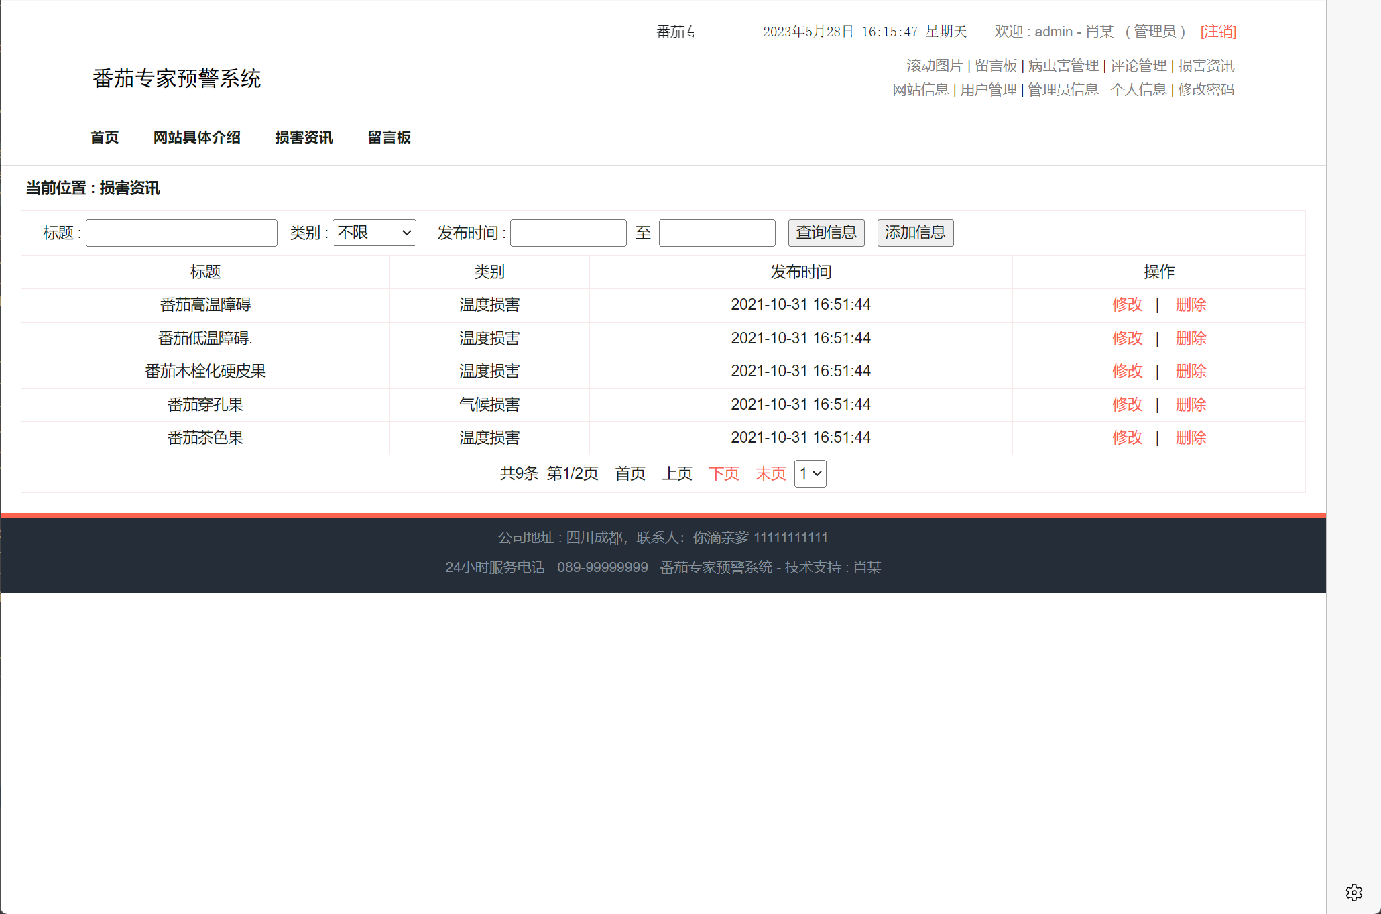1381x914 pixels.
Task: Click the 注销 logout link
Action: [x=1218, y=32]
